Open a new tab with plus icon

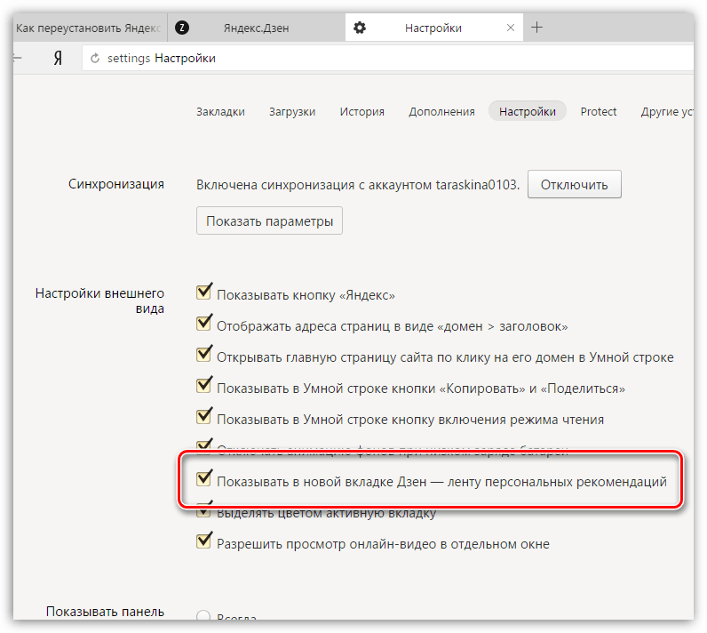[x=536, y=28]
